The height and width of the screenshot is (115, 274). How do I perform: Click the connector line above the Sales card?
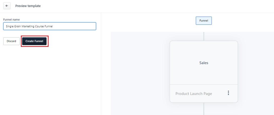click(x=204, y=36)
